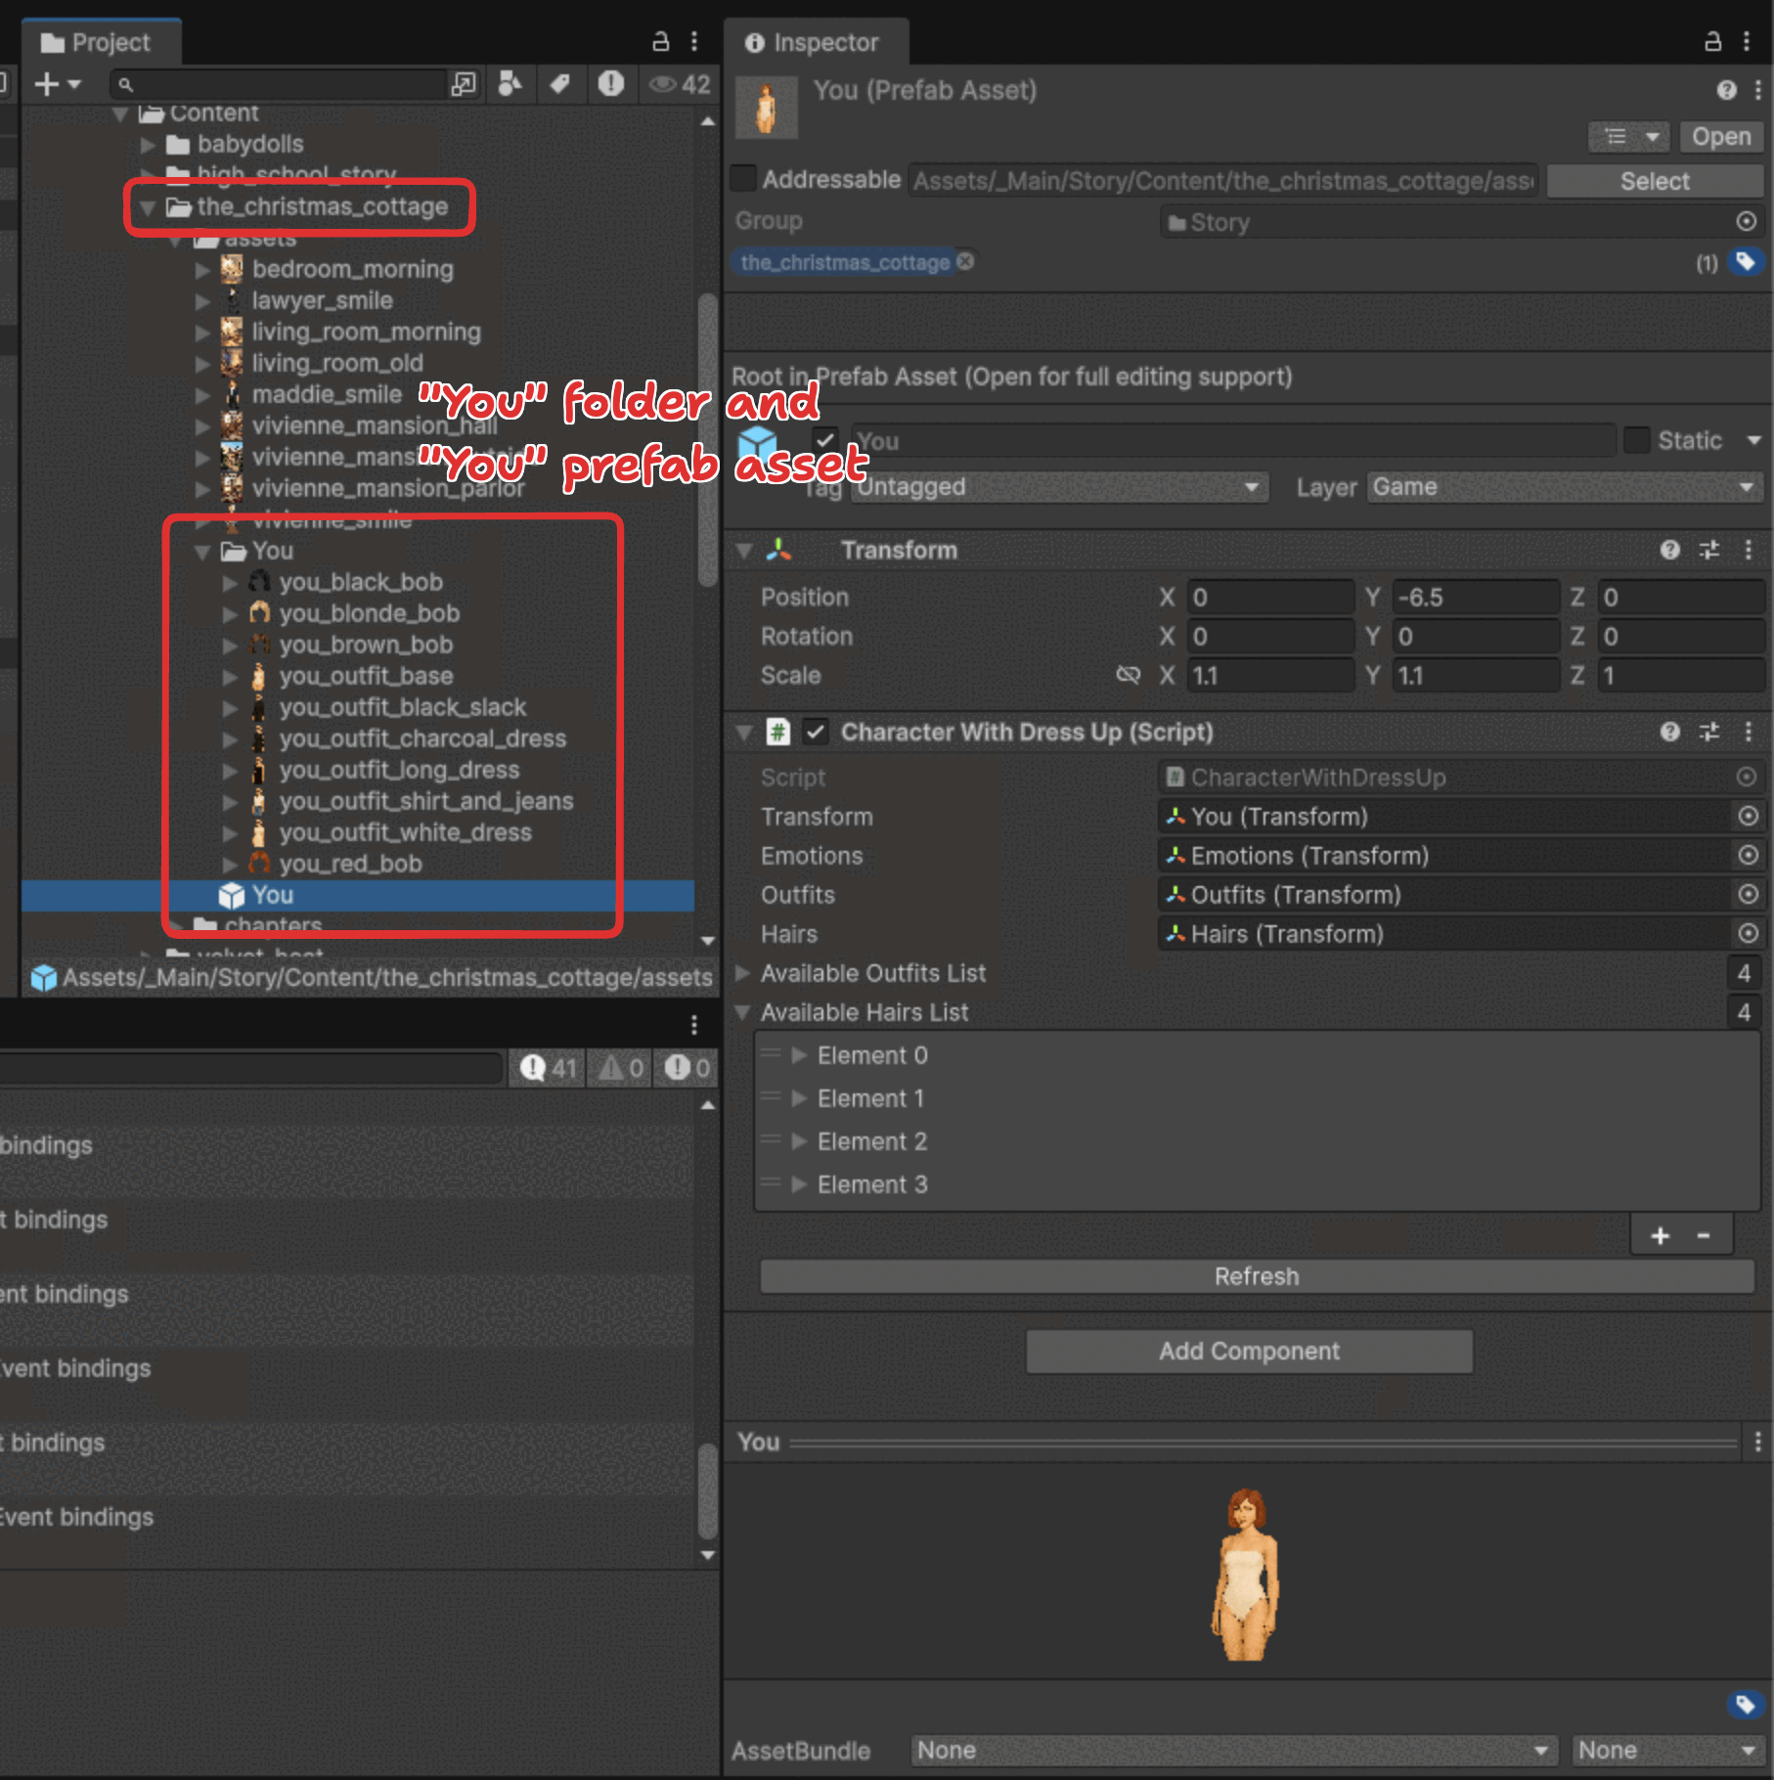Click the Position Y input field
This screenshot has height=1780, width=1774.
click(1473, 598)
